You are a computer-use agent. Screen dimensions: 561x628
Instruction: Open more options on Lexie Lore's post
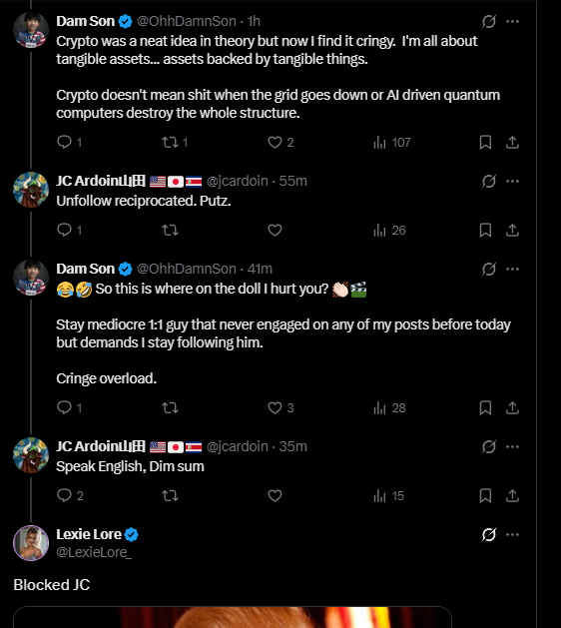pyautogui.click(x=512, y=534)
